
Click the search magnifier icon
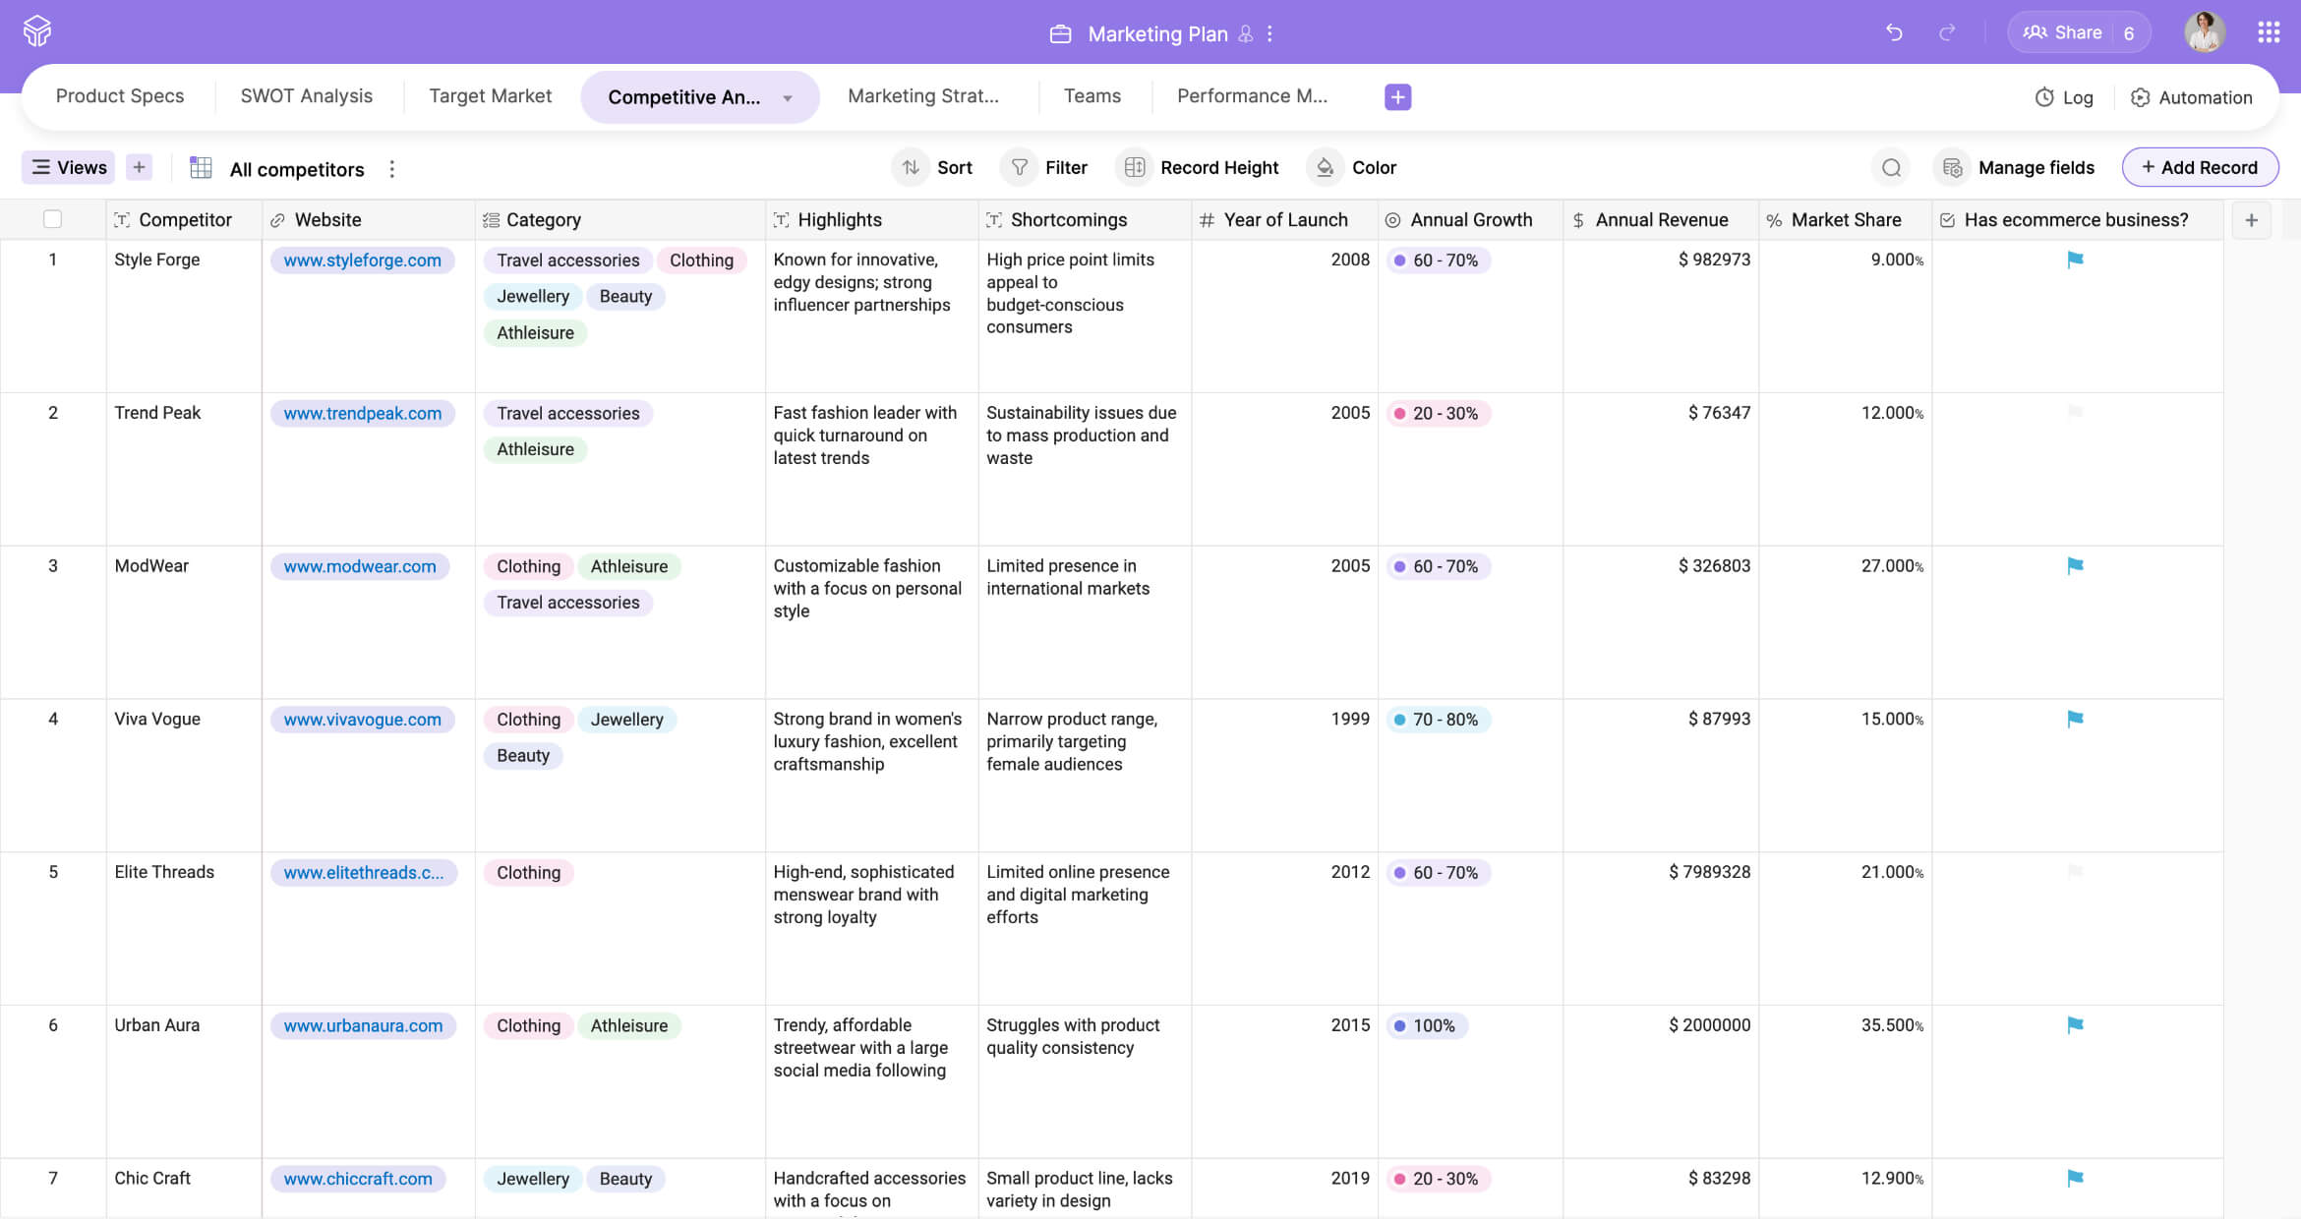[1891, 168]
